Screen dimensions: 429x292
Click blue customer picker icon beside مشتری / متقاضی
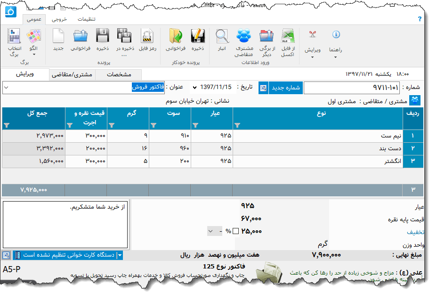tap(416, 99)
